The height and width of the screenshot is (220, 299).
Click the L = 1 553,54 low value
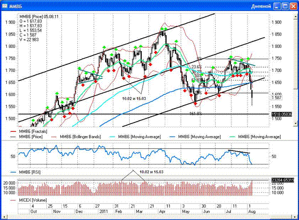[x=30, y=30]
